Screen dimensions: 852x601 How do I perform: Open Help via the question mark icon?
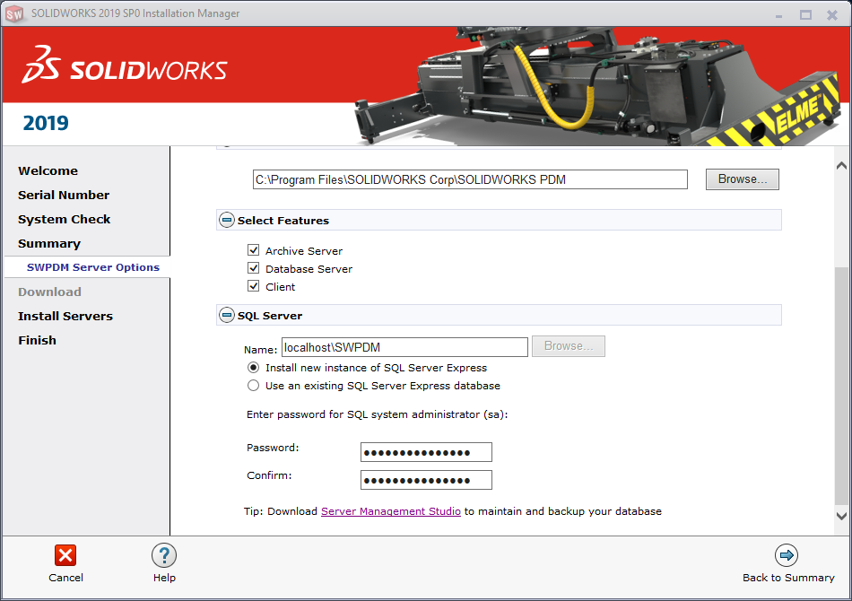(x=164, y=555)
